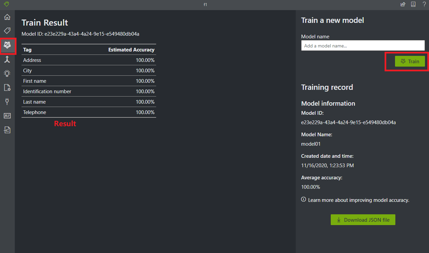Click the f1 project title
The width and height of the screenshot is (429, 253).
point(205,5)
